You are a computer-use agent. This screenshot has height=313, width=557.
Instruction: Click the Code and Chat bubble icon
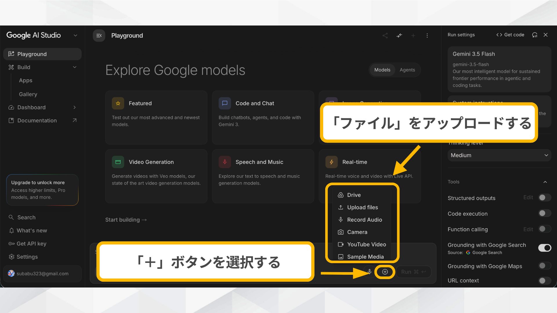coord(225,103)
